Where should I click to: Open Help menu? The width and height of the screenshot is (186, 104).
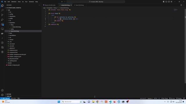coord(36,2)
